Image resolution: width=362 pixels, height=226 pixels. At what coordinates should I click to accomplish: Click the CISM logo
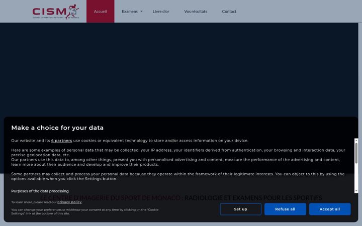(x=56, y=11)
